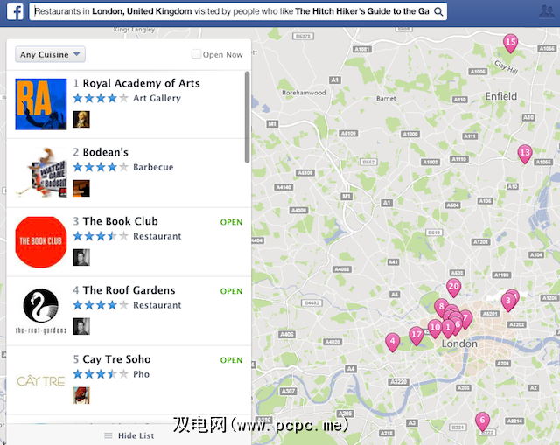This screenshot has width=560, height=445.
Task: Click The Book Club logo thumbnail
Action: pos(41,242)
